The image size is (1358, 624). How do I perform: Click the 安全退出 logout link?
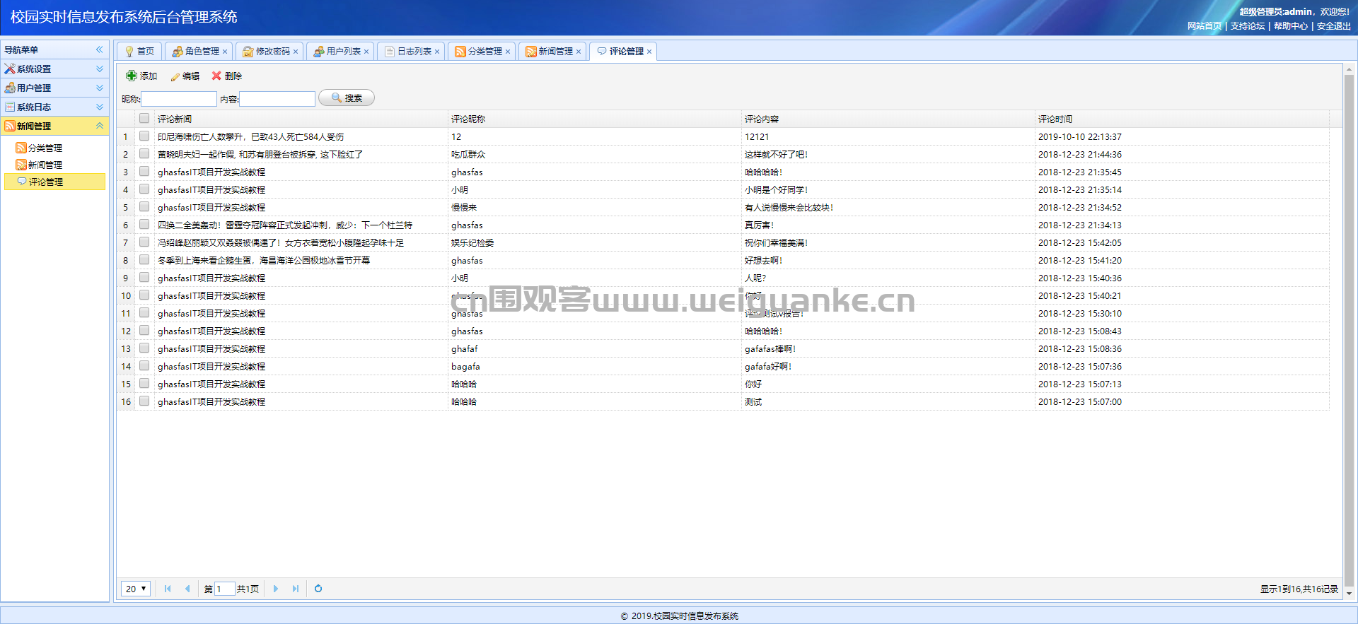click(1333, 26)
